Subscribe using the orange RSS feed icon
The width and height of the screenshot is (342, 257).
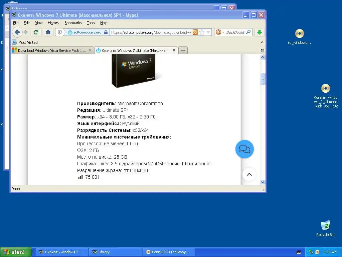pos(195,32)
